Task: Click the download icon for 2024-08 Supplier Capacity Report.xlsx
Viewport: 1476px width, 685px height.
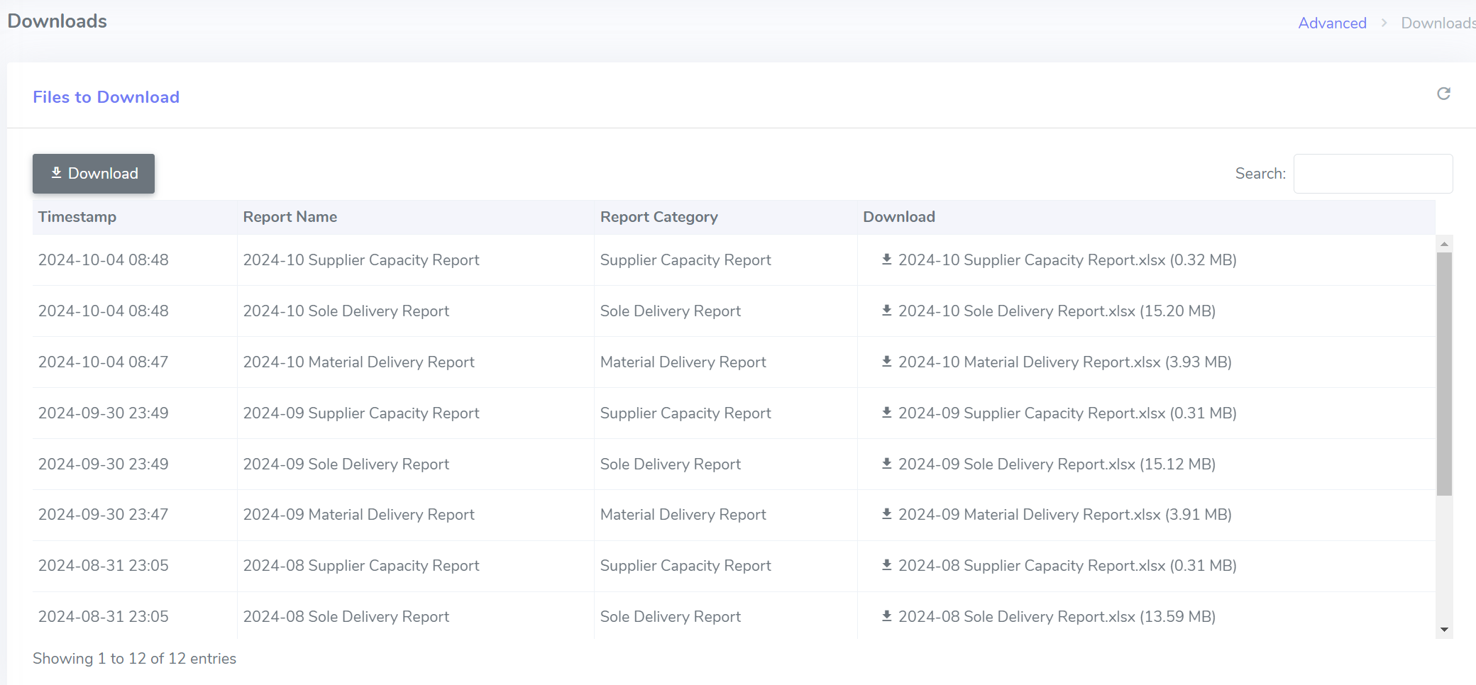Action: 886,565
